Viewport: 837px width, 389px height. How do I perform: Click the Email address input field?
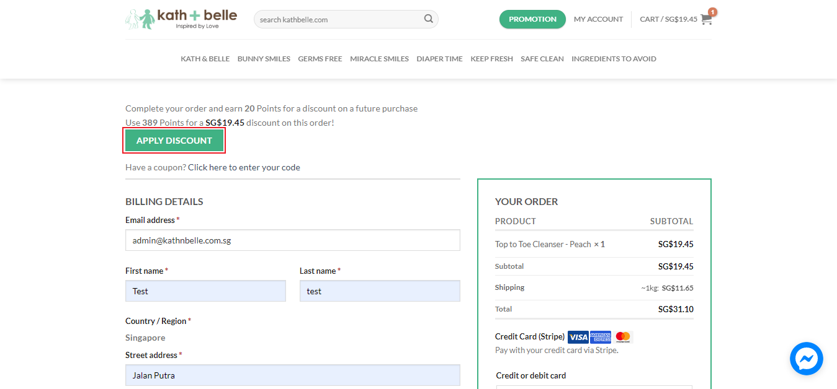(292, 240)
